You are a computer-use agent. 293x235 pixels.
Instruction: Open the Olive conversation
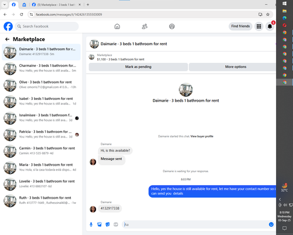(41, 85)
